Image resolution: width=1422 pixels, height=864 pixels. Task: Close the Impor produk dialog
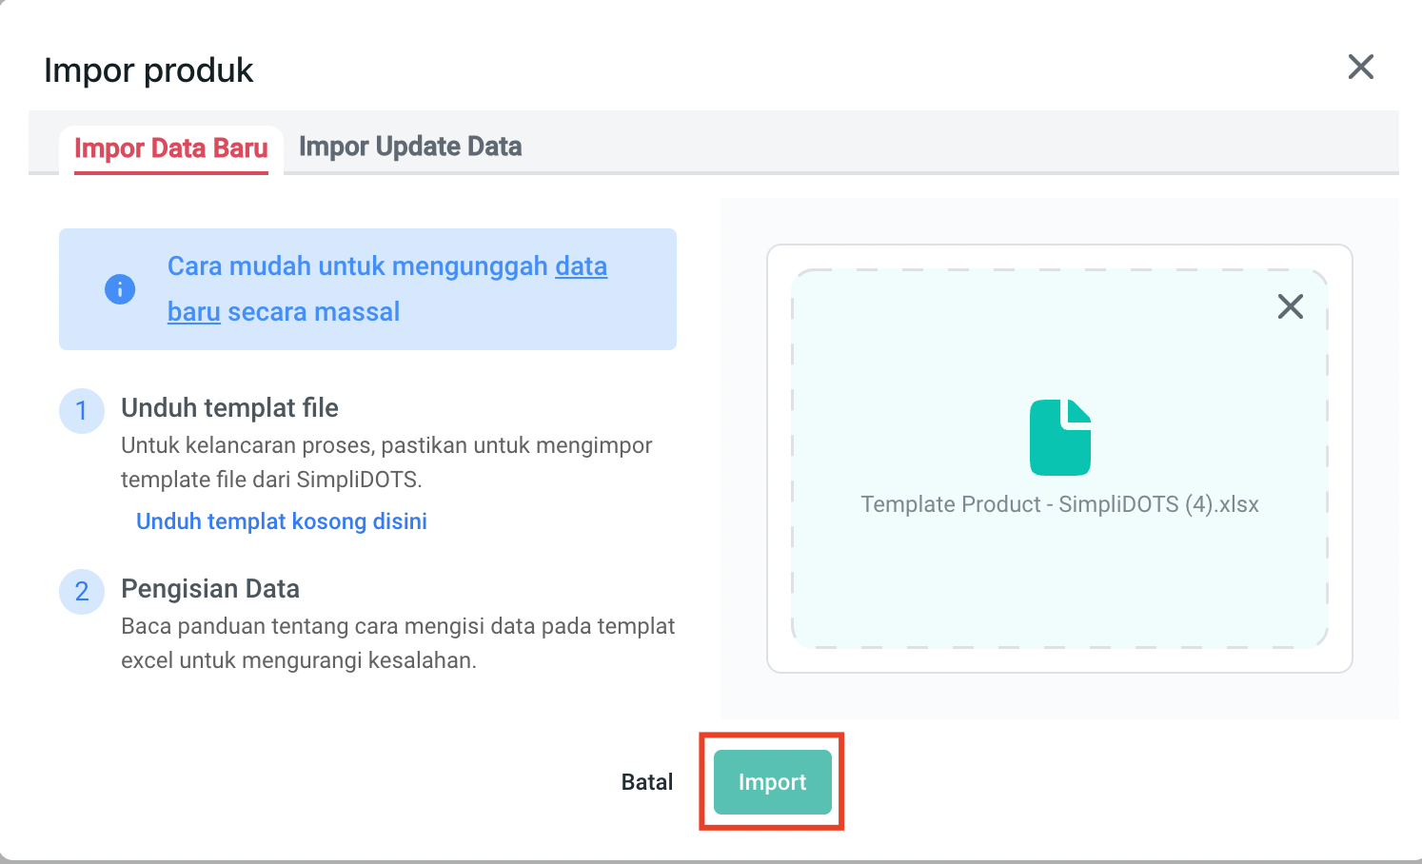[x=1360, y=67]
